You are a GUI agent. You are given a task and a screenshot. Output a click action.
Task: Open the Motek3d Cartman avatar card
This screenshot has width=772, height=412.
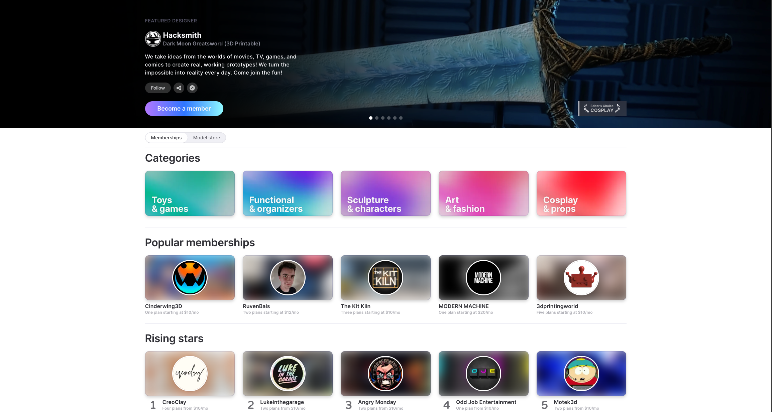click(x=581, y=373)
